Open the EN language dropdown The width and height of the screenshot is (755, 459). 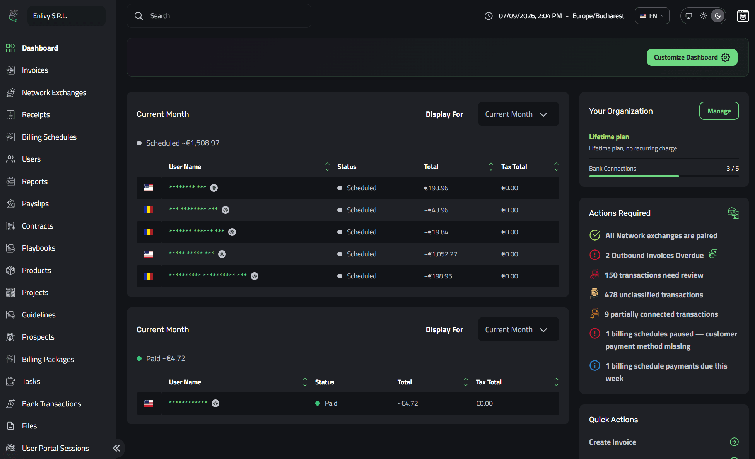[652, 16]
